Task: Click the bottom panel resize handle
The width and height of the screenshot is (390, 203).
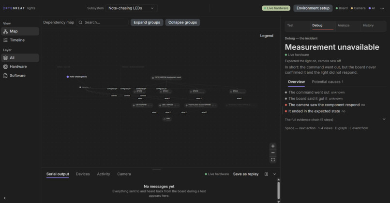Action: 157,170
